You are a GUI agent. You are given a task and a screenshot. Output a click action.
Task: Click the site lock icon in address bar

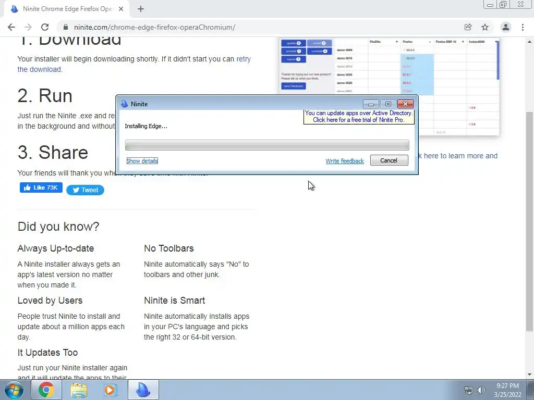pos(66,27)
